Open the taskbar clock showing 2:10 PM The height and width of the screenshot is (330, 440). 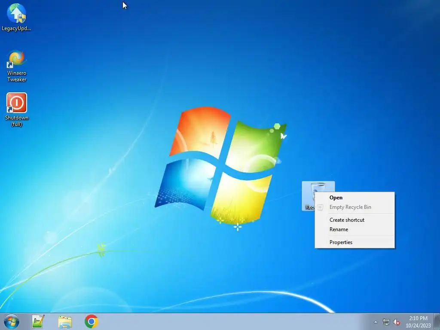click(418, 321)
